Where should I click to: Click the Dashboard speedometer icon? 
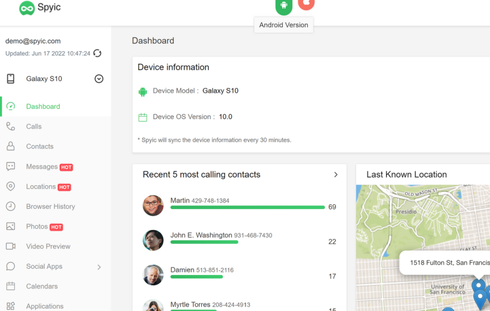[11, 106]
